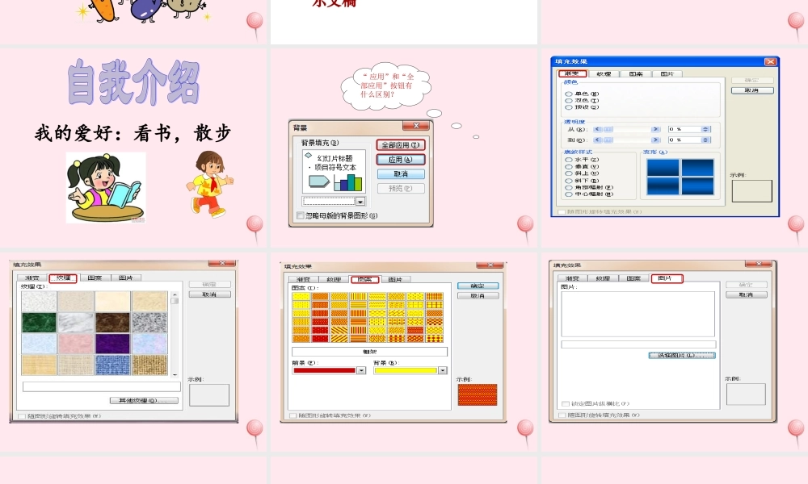Click 取消 in the gradient fill dialog

[752, 90]
